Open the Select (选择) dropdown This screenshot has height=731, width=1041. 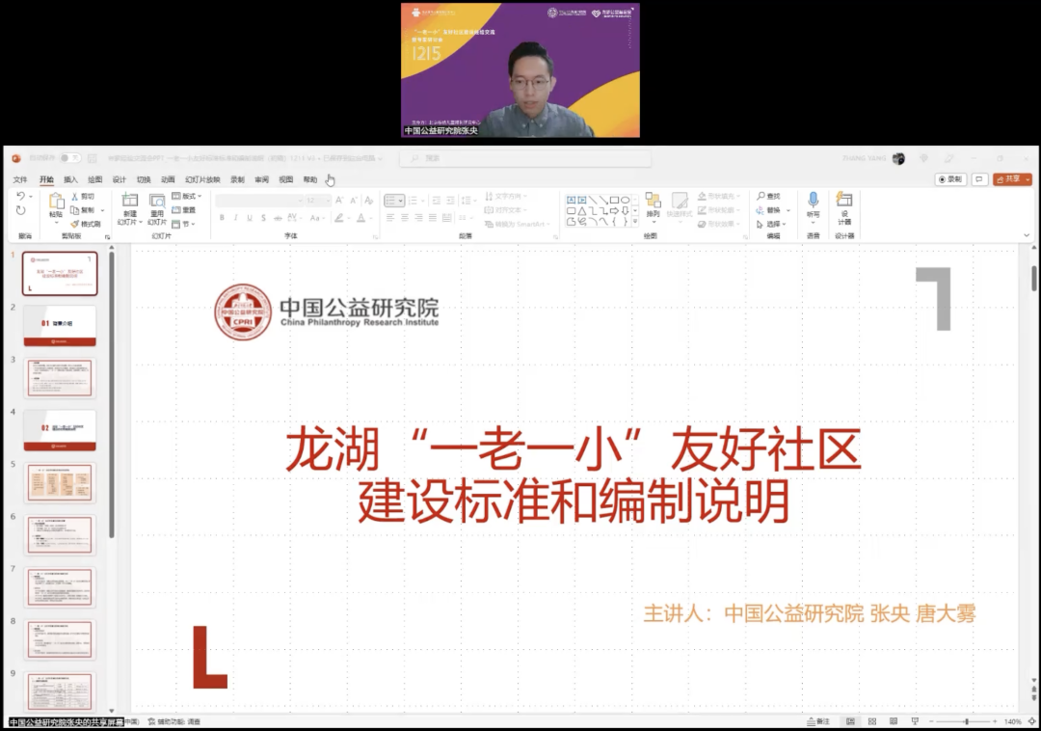pyautogui.click(x=771, y=224)
